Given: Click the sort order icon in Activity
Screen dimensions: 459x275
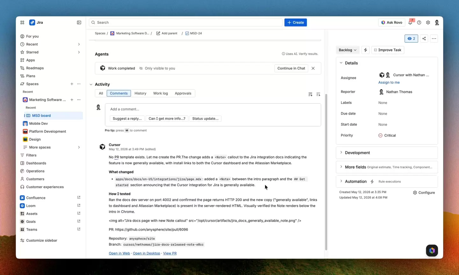Looking at the screenshot, I should 318,94.
